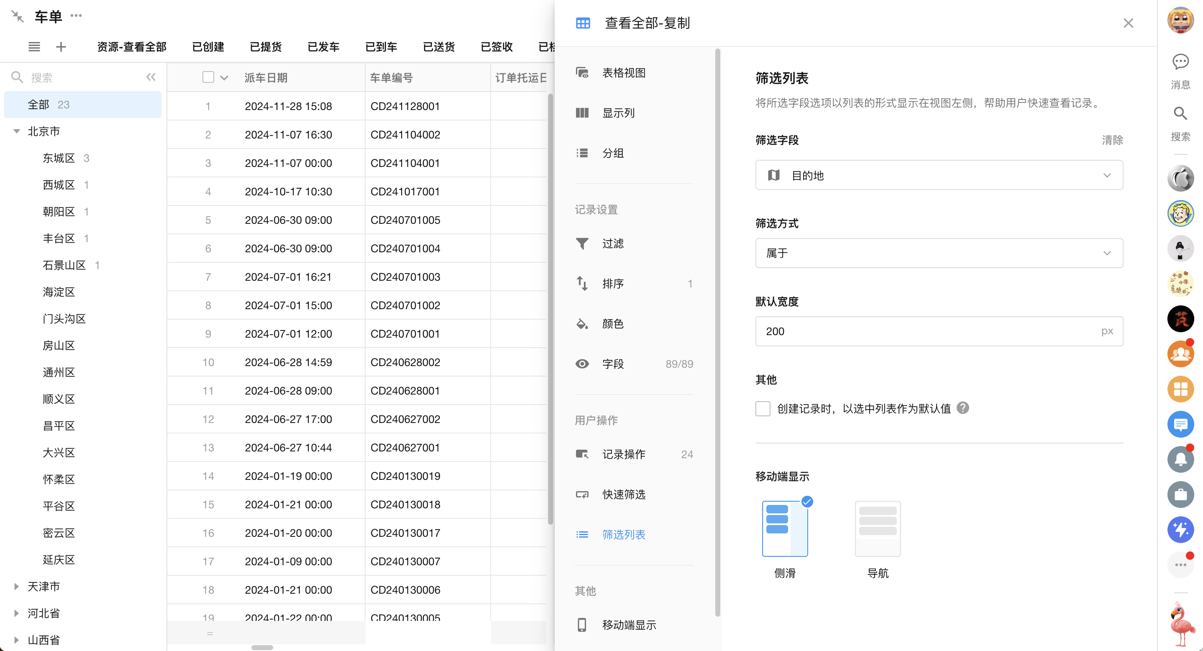The image size is (1203, 651).
Task: Expand the 天津市 tree node
Action: click(x=16, y=587)
